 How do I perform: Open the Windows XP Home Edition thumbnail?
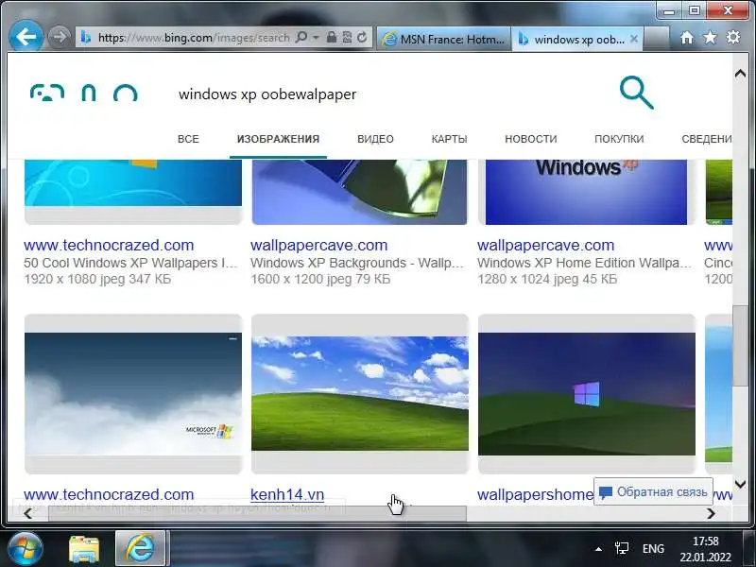586,192
